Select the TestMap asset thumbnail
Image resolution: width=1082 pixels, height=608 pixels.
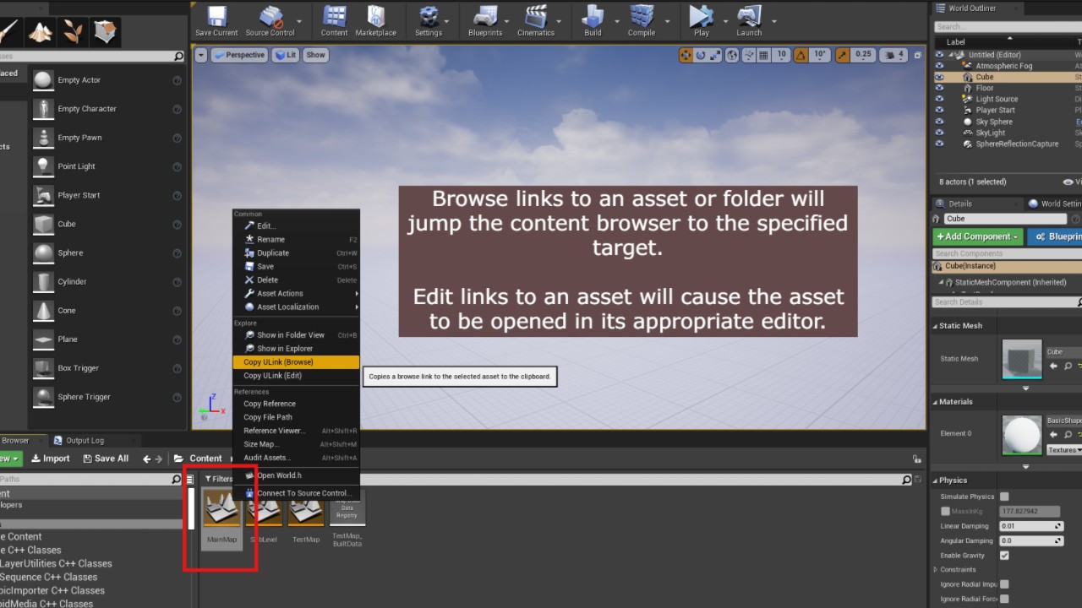pyautogui.click(x=306, y=512)
